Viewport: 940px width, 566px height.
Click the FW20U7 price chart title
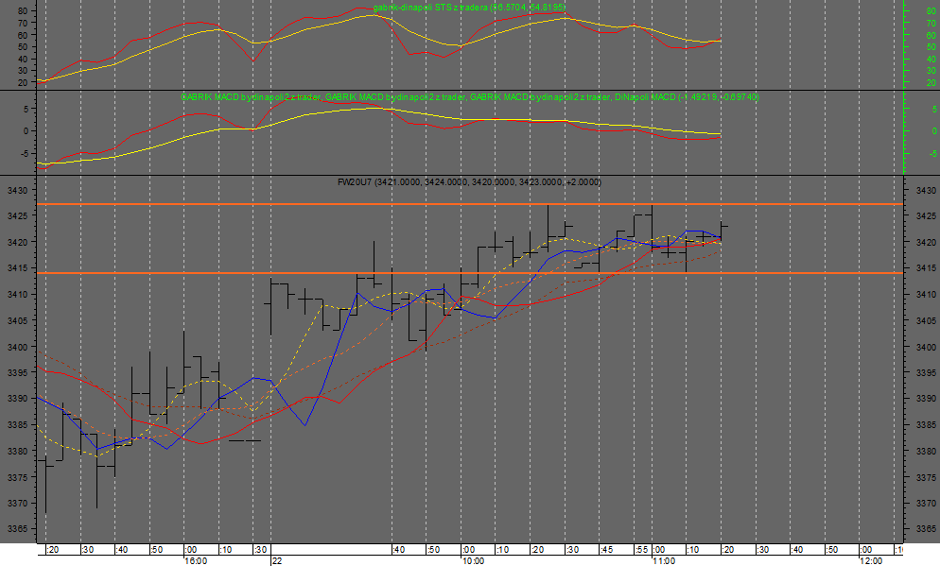[x=469, y=181]
